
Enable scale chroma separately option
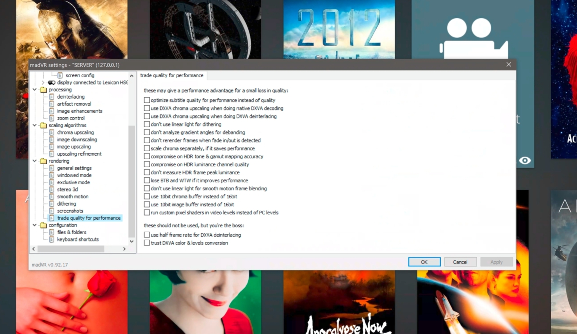147,148
